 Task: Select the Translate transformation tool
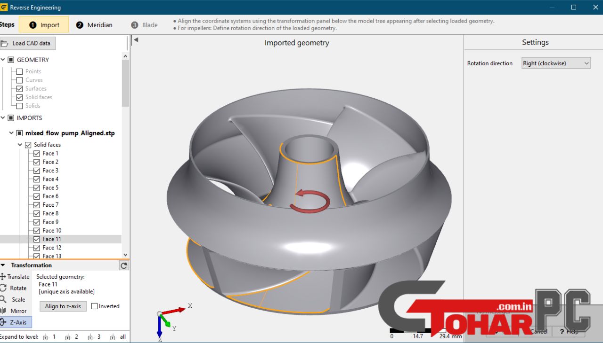click(x=16, y=277)
